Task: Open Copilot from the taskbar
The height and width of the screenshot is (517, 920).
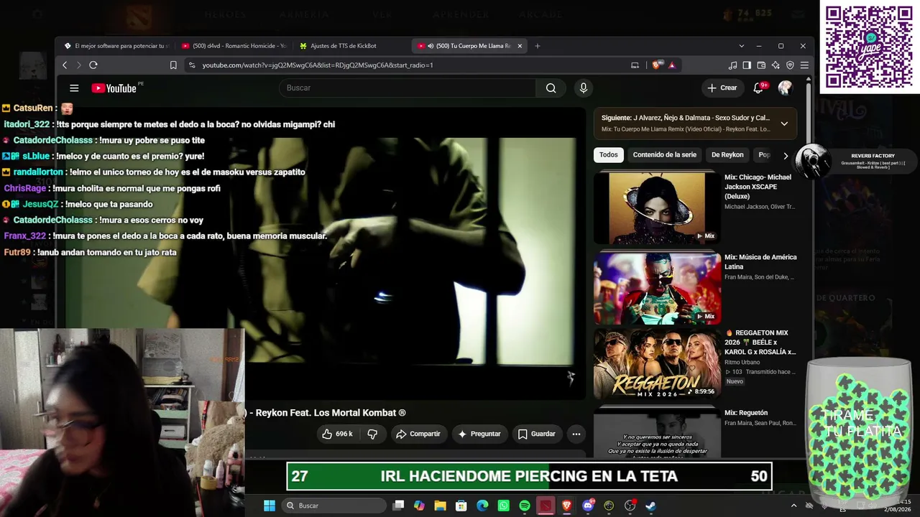Action: (419, 506)
